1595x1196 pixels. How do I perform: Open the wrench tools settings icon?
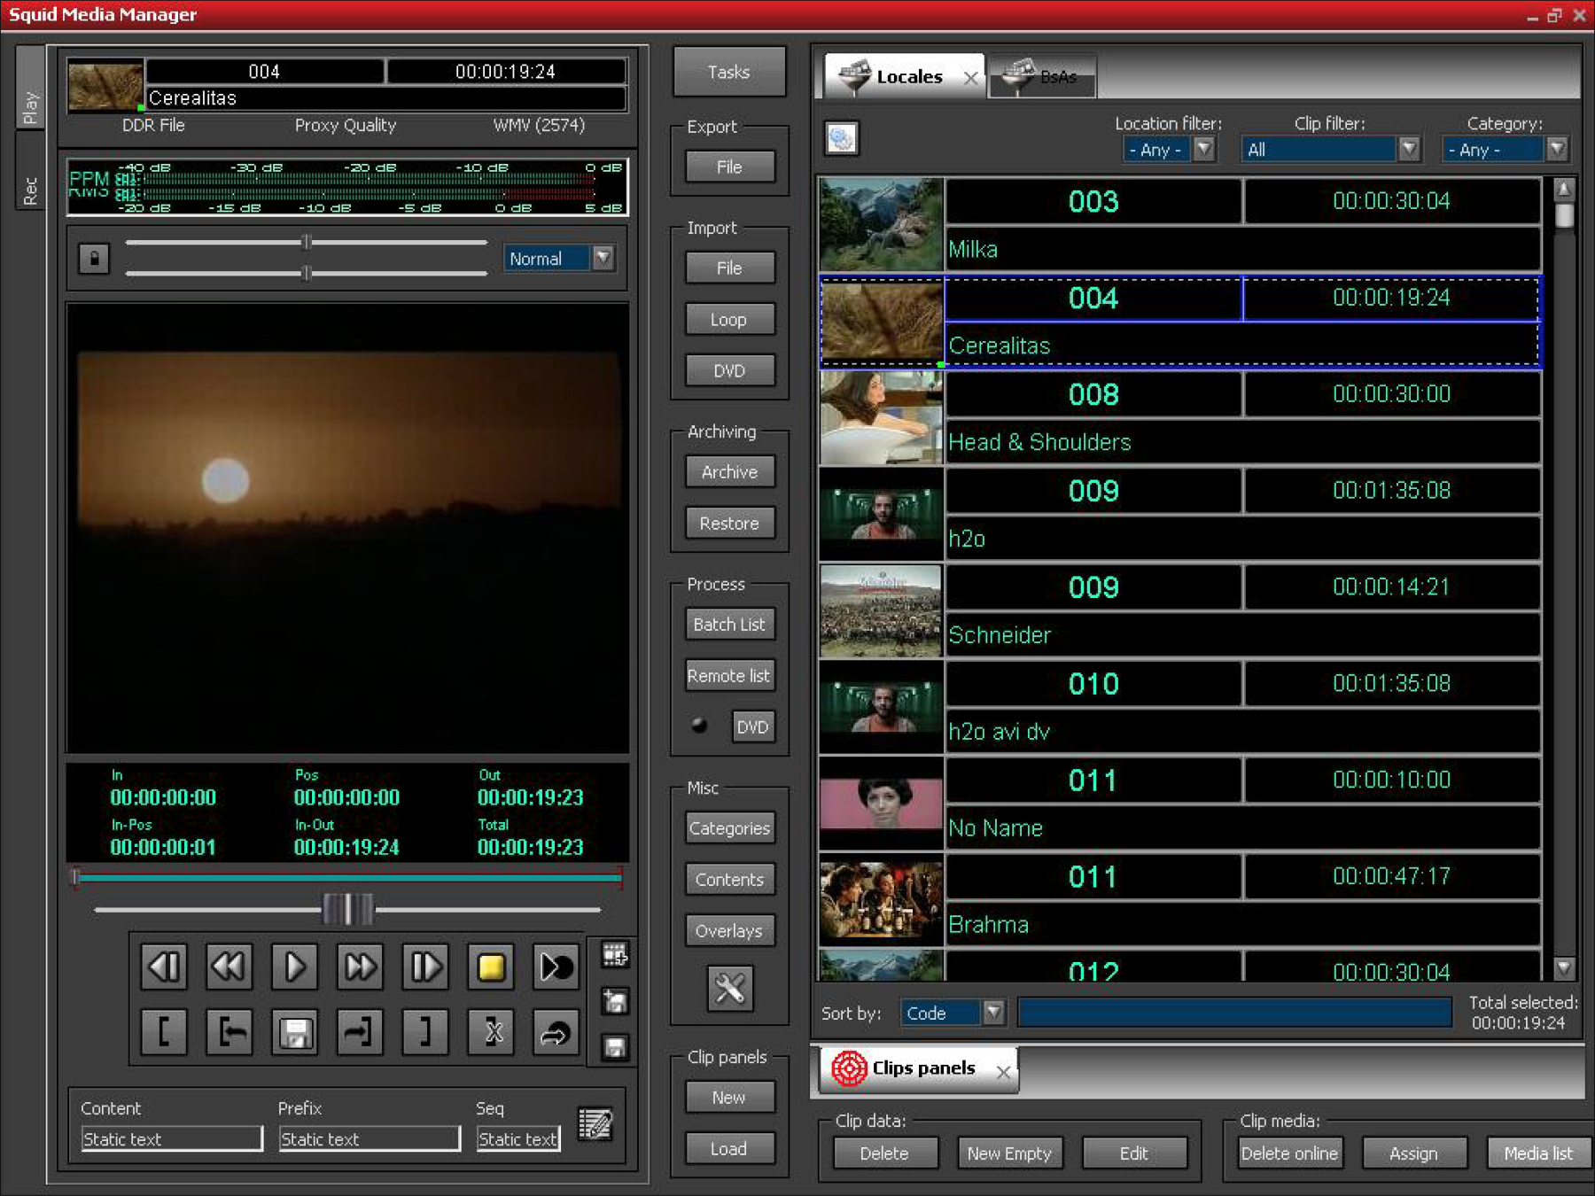729,988
